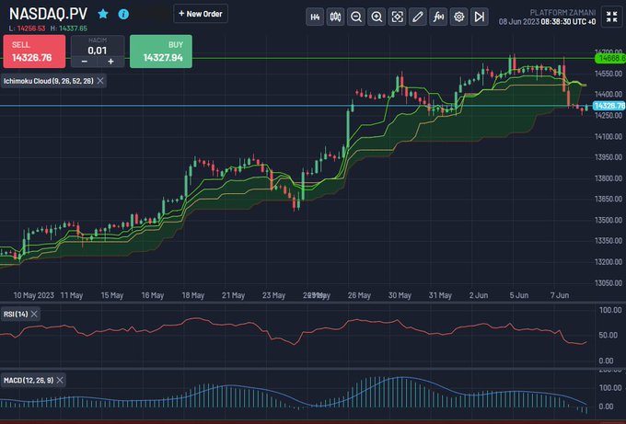This screenshot has width=626, height=424.
Task: Take a chart screenshot with the focus icon
Action: click(x=398, y=17)
